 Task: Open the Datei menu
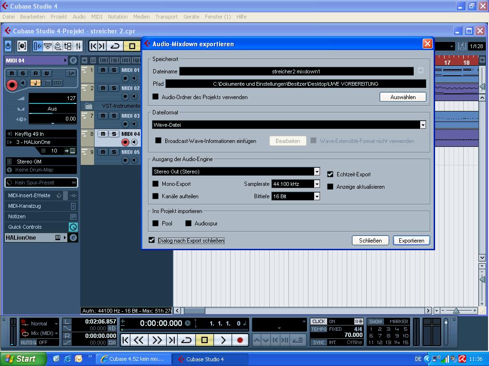tap(9, 17)
